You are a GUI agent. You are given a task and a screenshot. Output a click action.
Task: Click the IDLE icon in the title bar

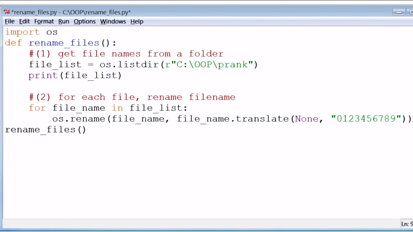(x=7, y=12)
